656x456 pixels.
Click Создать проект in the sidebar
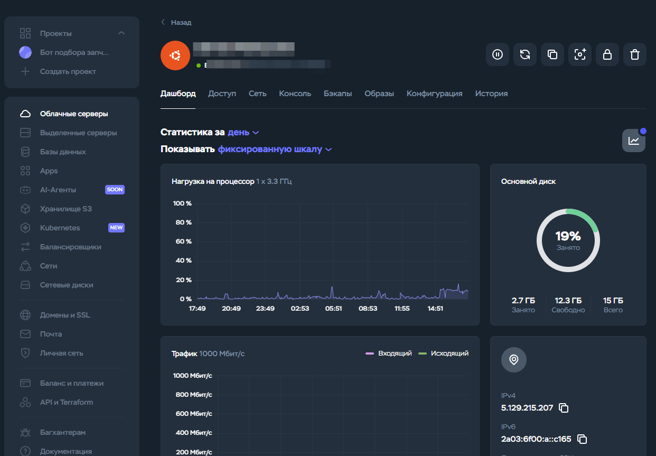tap(68, 71)
